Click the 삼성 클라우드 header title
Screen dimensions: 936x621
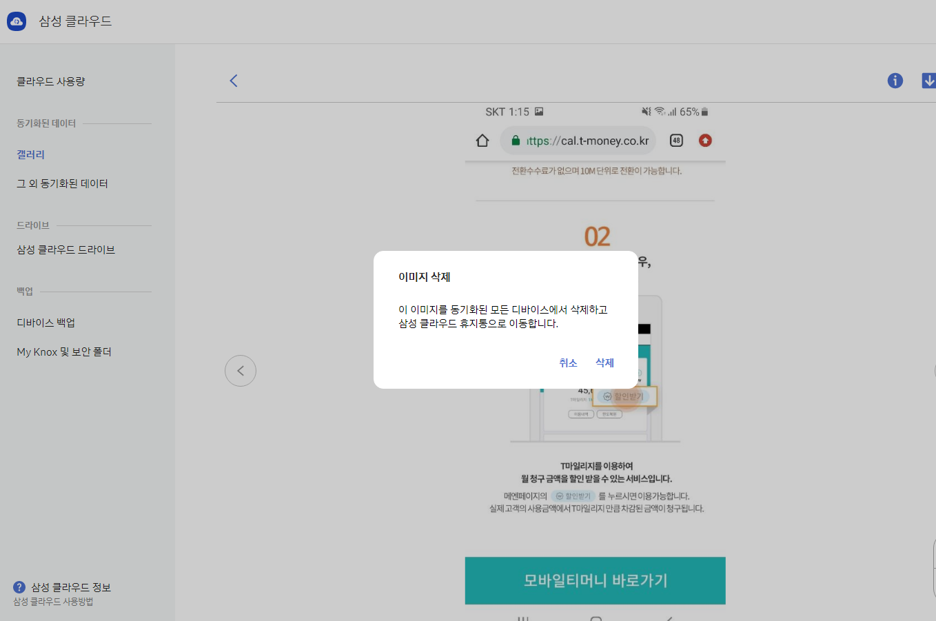75,21
